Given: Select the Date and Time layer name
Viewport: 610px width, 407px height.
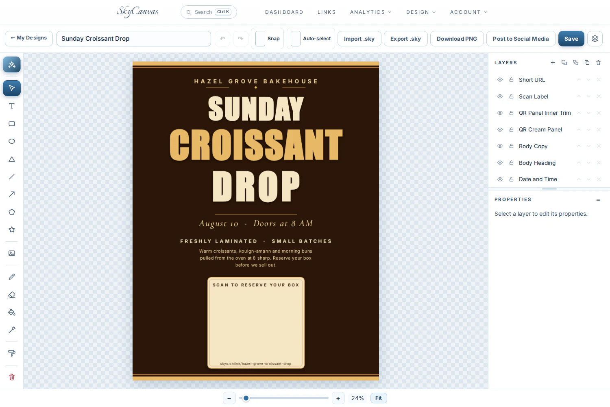Looking at the screenshot, I should point(538,179).
